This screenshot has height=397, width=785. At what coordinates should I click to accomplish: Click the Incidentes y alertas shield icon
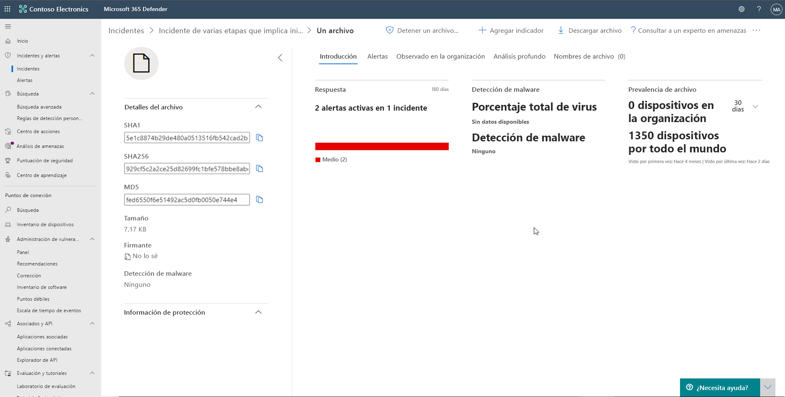[x=8, y=55]
